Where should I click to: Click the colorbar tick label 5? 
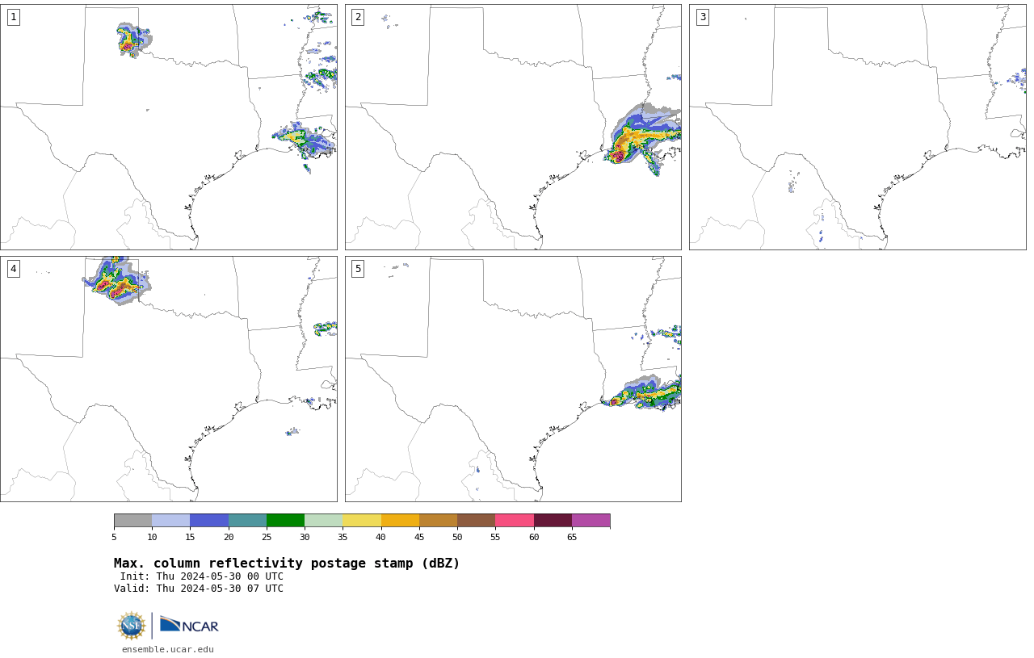114,537
